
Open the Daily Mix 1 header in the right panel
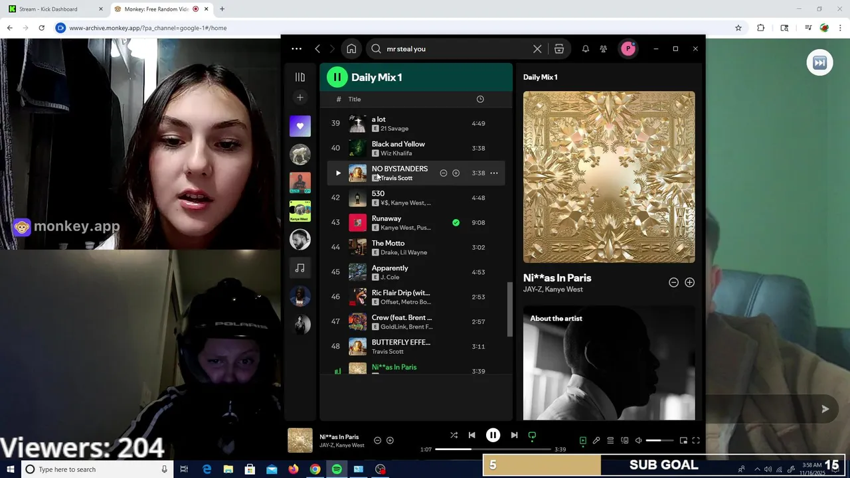click(541, 77)
